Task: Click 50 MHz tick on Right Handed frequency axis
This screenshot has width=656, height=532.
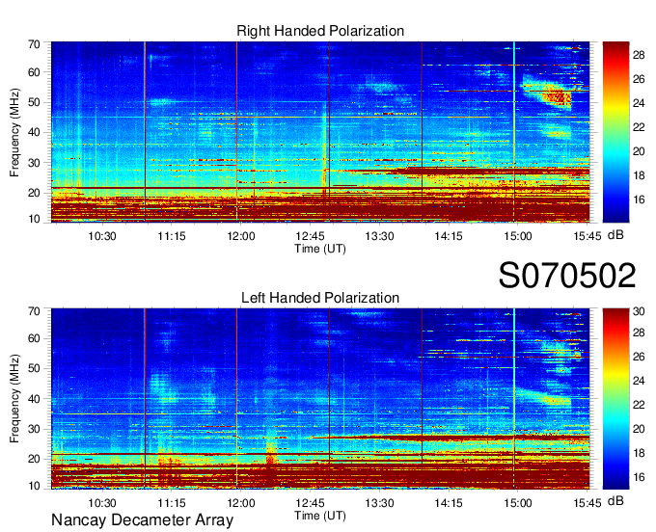Action: 34,102
